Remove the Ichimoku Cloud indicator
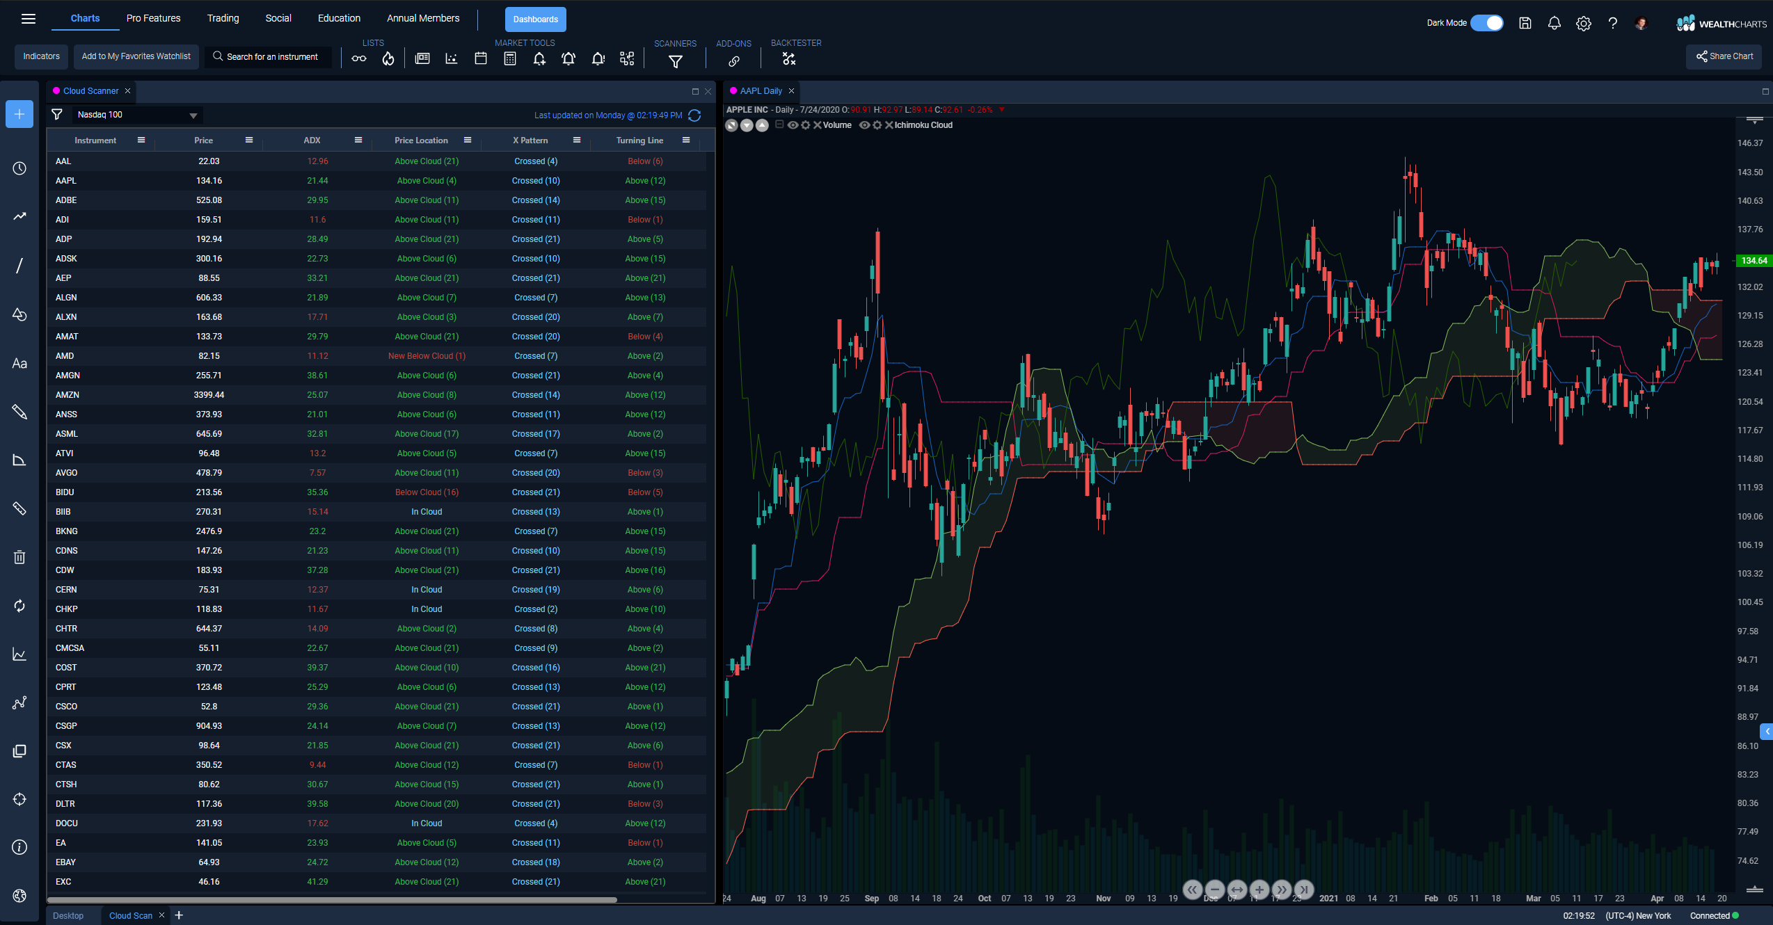The height and width of the screenshot is (925, 1773). (889, 125)
